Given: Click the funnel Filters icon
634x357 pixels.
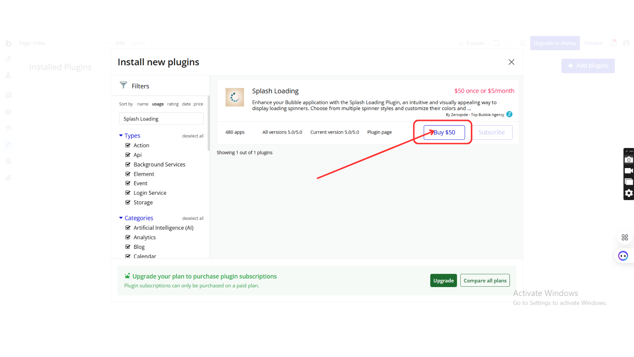Looking at the screenshot, I should tap(123, 85).
